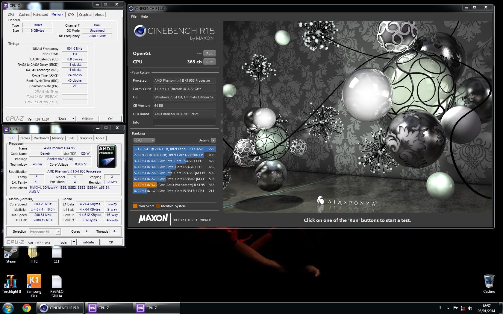Show hidden tray icons arrow
This screenshot has width=503, height=314.
click(x=448, y=308)
